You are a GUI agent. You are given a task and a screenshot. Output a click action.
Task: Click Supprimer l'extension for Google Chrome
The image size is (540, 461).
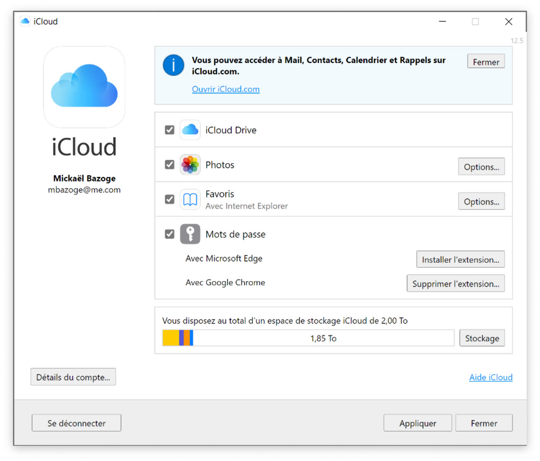pos(456,284)
